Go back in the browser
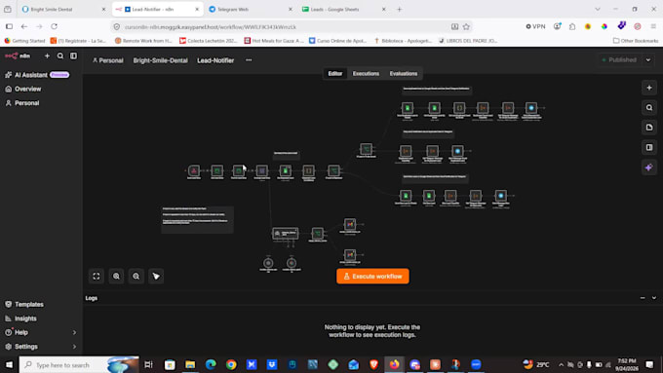This screenshot has width=663, height=373. (24, 26)
